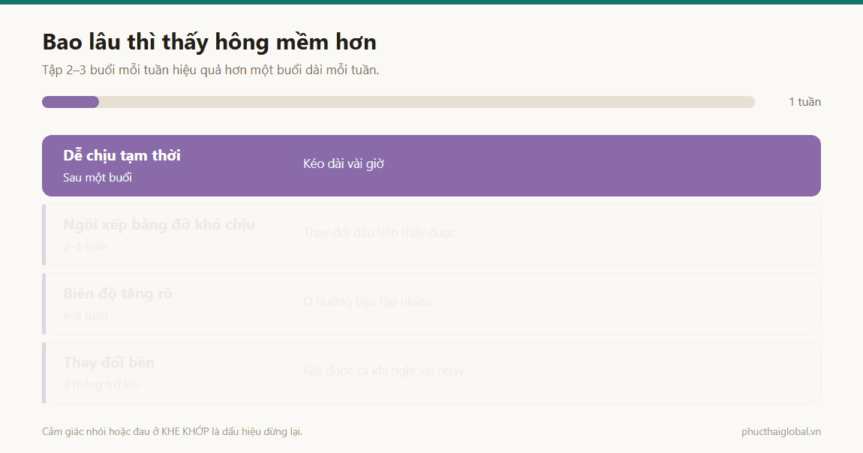Image resolution: width=863 pixels, height=453 pixels.
Task: Click the text 'Thay đổi đầu tiên thấy được'
Action: (380, 233)
